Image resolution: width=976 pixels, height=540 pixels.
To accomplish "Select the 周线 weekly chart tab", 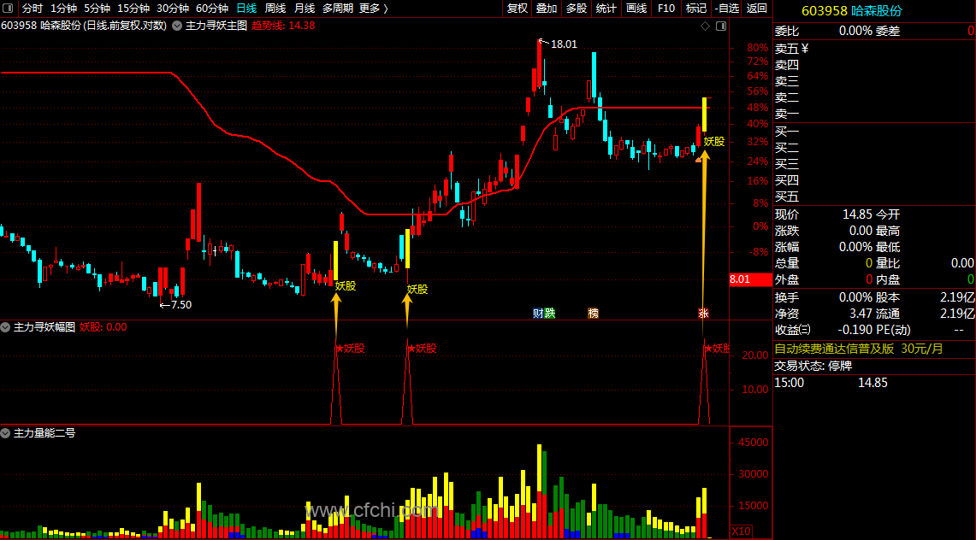I will 275,8.
